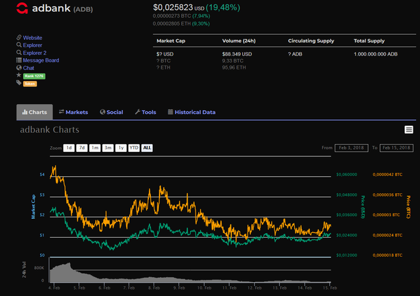Click the green Rank 1276 badge
Screen dimensions: 420x296
[34, 76]
